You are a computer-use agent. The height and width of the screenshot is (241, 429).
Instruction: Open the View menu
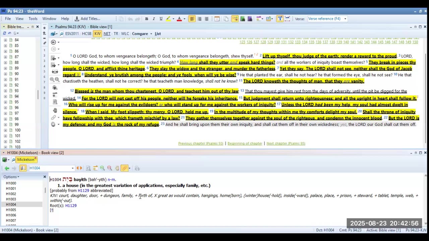19,19
